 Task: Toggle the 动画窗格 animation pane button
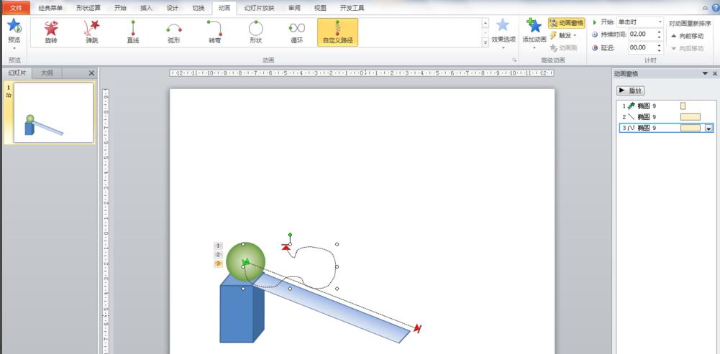567,23
